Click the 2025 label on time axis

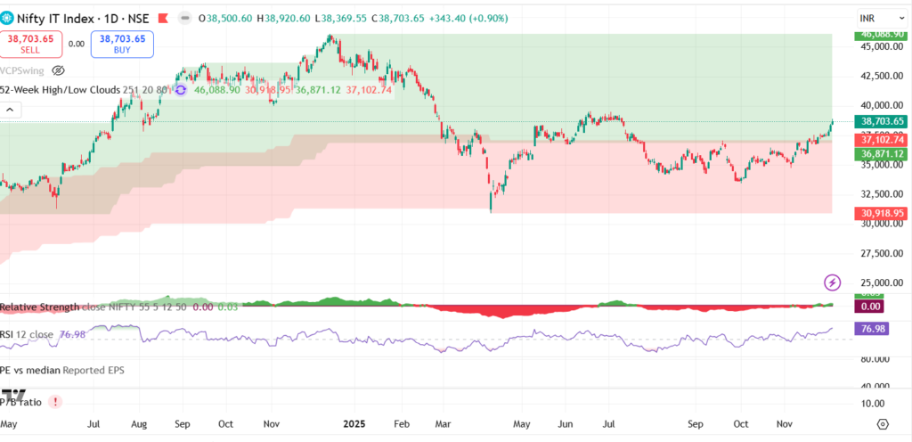[353, 424]
